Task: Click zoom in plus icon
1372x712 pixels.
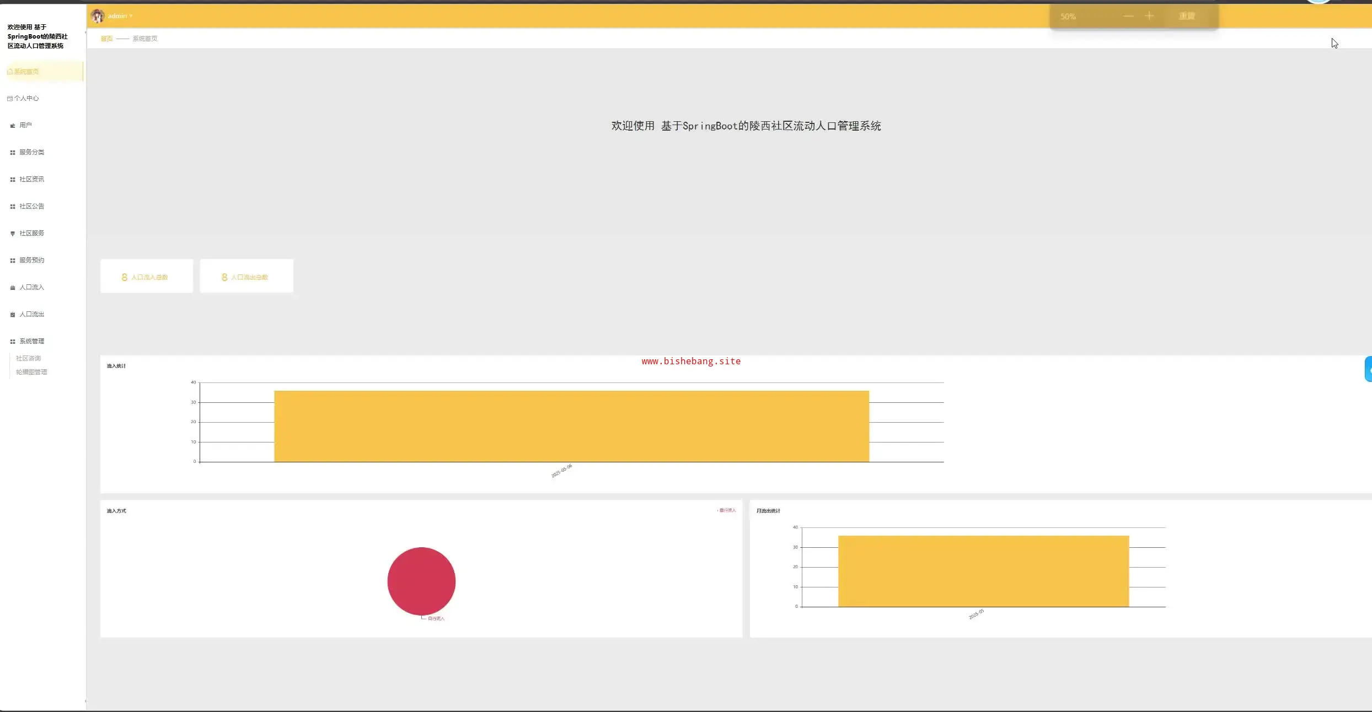Action: (x=1149, y=16)
